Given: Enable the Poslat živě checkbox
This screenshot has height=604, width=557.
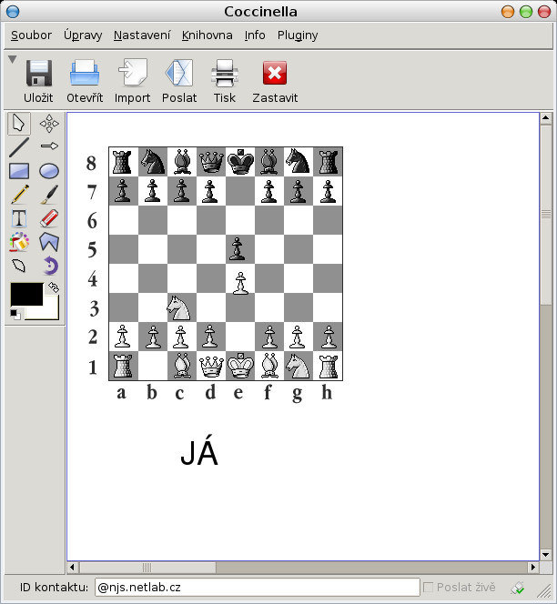Looking at the screenshot, I should pyautogui.click(x=428, y=587).
